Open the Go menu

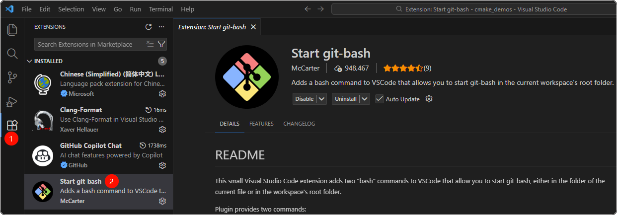[118, 9]
